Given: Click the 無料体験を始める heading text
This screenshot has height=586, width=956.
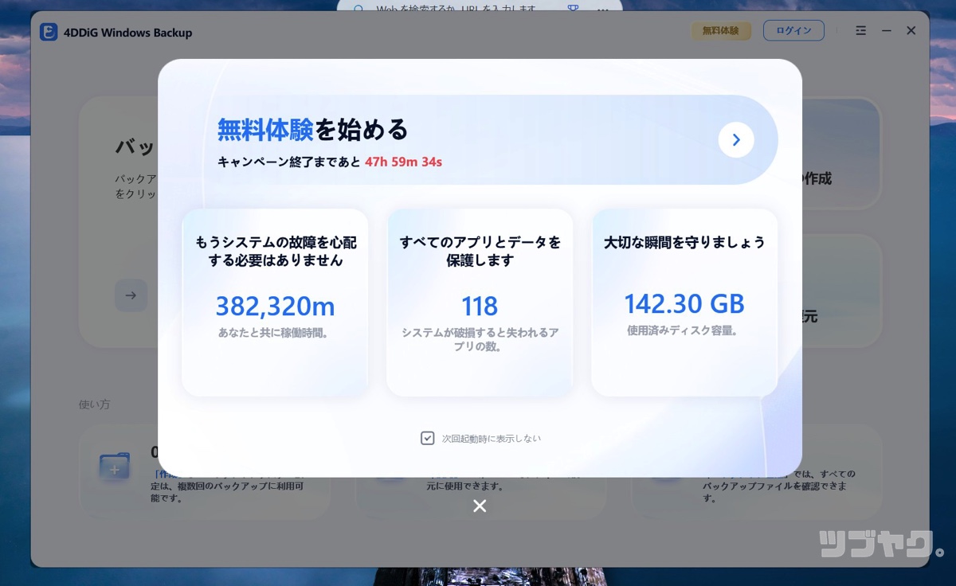Looking at the screenshot, I should (x=312, y=129).
